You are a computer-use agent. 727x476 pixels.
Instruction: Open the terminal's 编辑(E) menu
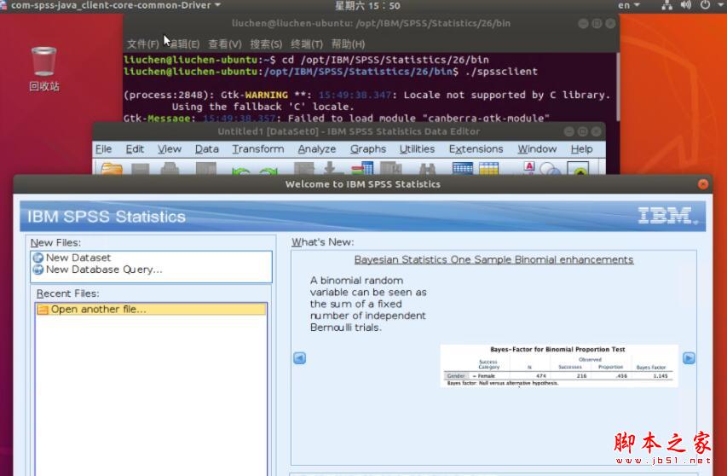[183, 44]
